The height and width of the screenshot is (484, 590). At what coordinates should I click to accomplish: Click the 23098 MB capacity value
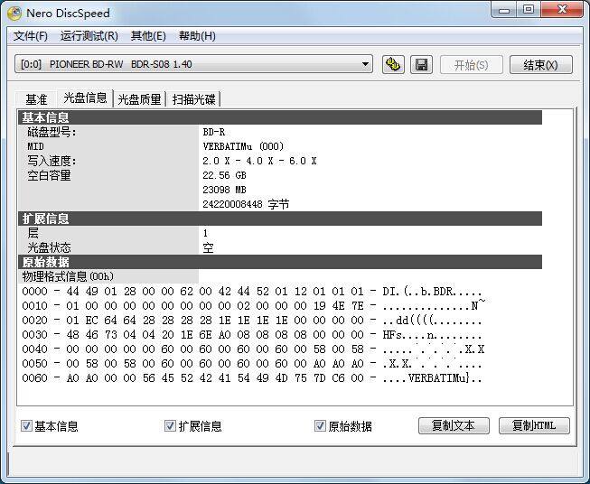pos(224,190)
